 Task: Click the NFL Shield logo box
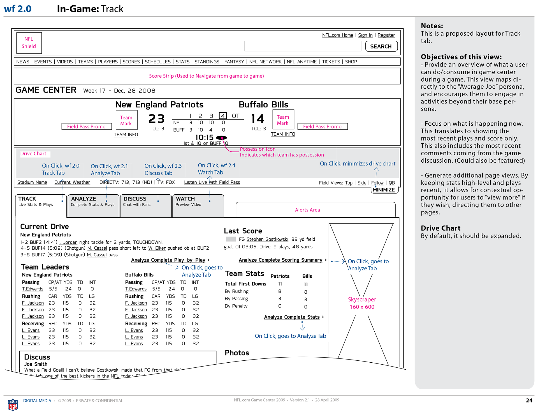pos(29,43)
